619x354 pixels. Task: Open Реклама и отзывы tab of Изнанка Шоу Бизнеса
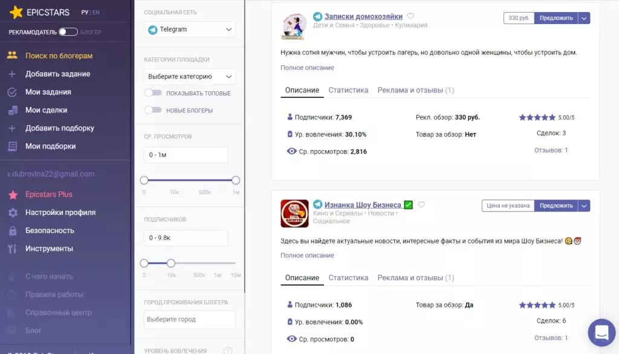point(415,278)
